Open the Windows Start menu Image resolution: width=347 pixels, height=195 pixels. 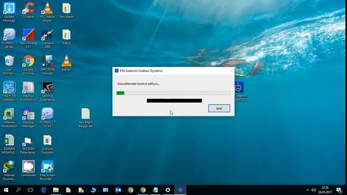tap(6, 190)
